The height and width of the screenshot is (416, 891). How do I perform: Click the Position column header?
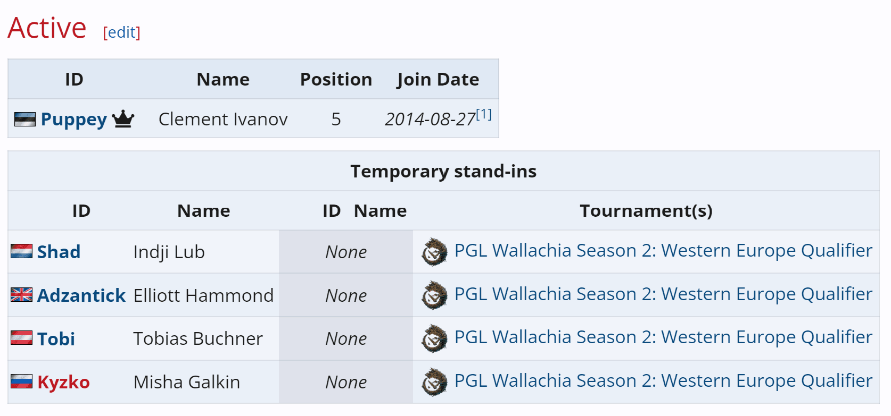click(336, 79)
